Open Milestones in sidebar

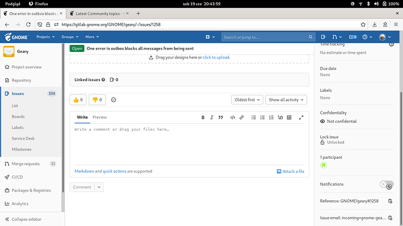tap(22, 149)
